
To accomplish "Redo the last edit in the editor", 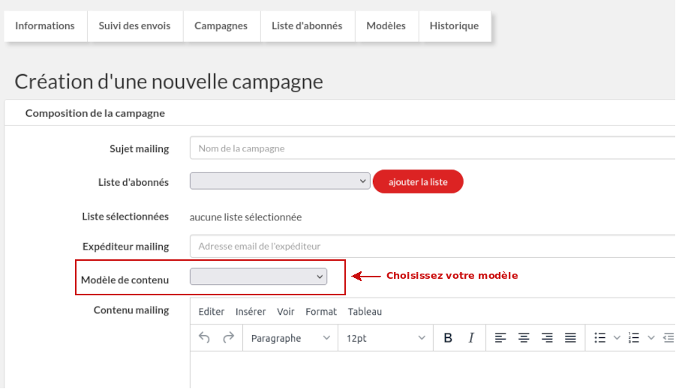I will point(229,338).
